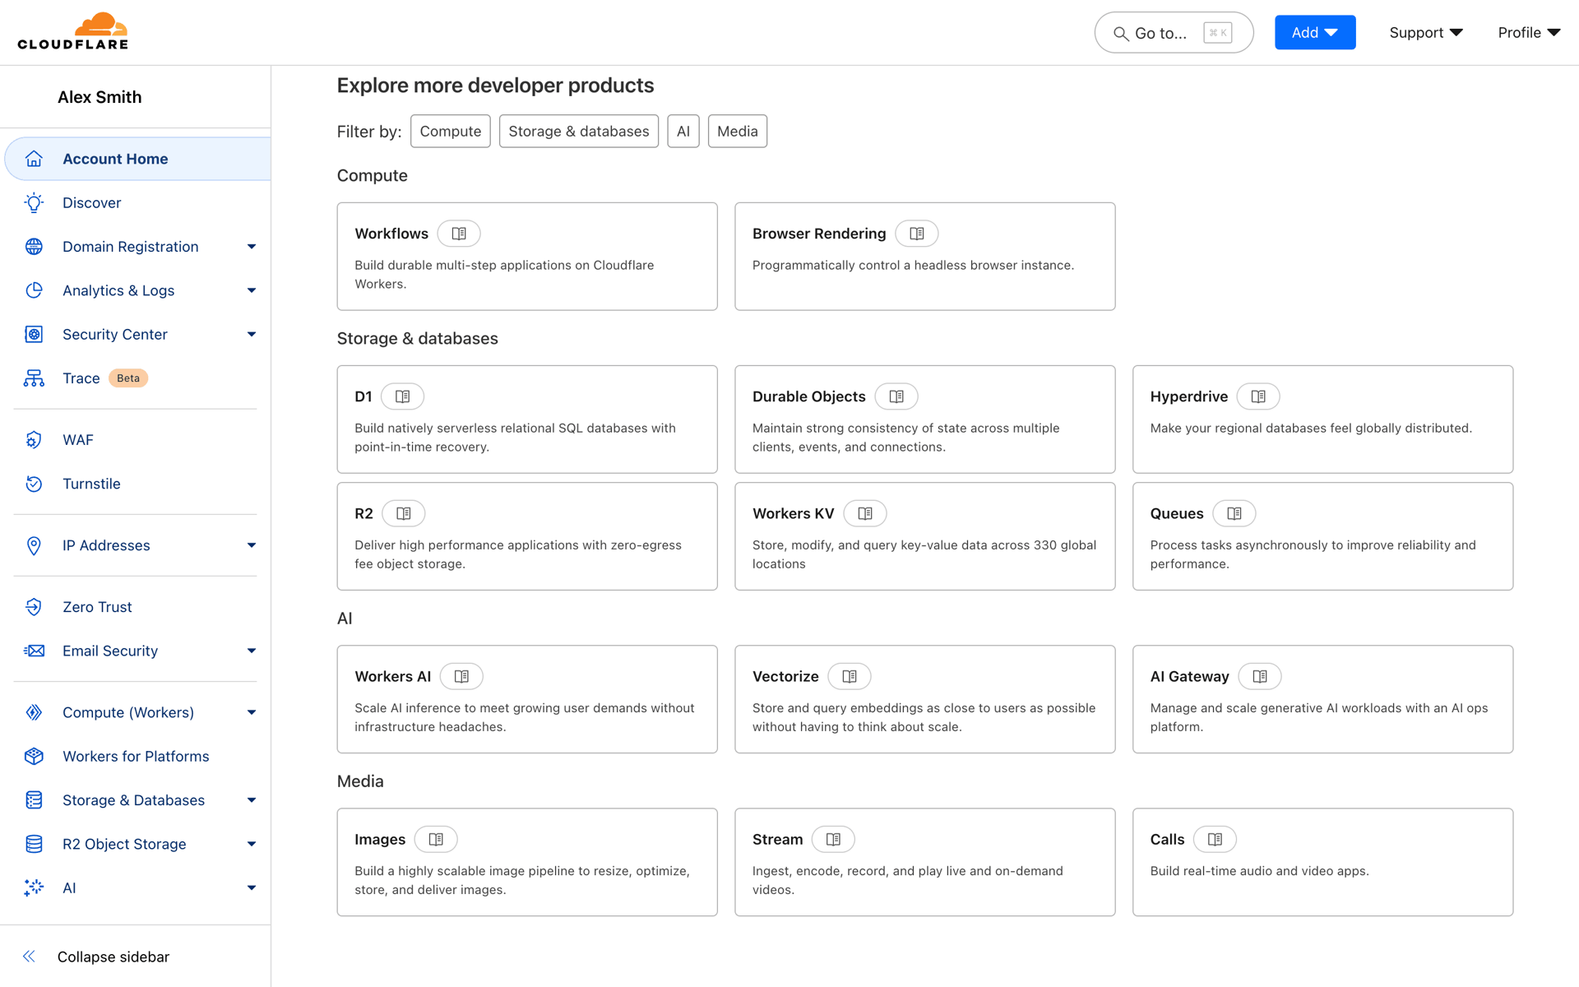Click the WAF shield icon
Screen dimensions: 1579x987
[x=34, y=440]
